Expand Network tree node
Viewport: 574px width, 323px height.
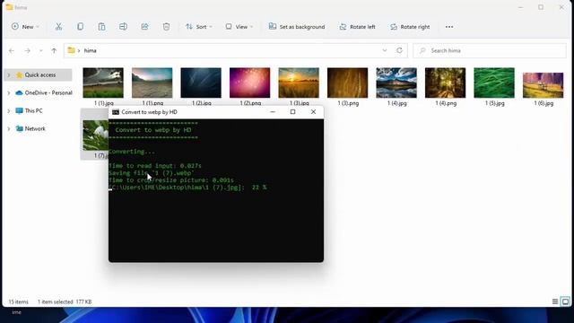click(x=9, y=128)
